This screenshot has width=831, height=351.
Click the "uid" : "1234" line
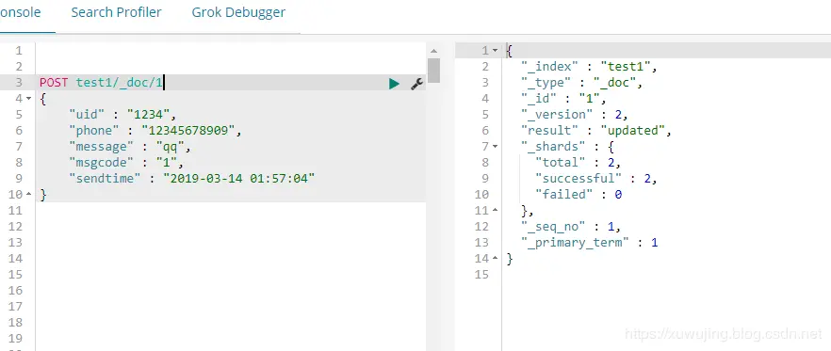pyautogui.click(x=122, y=115)
